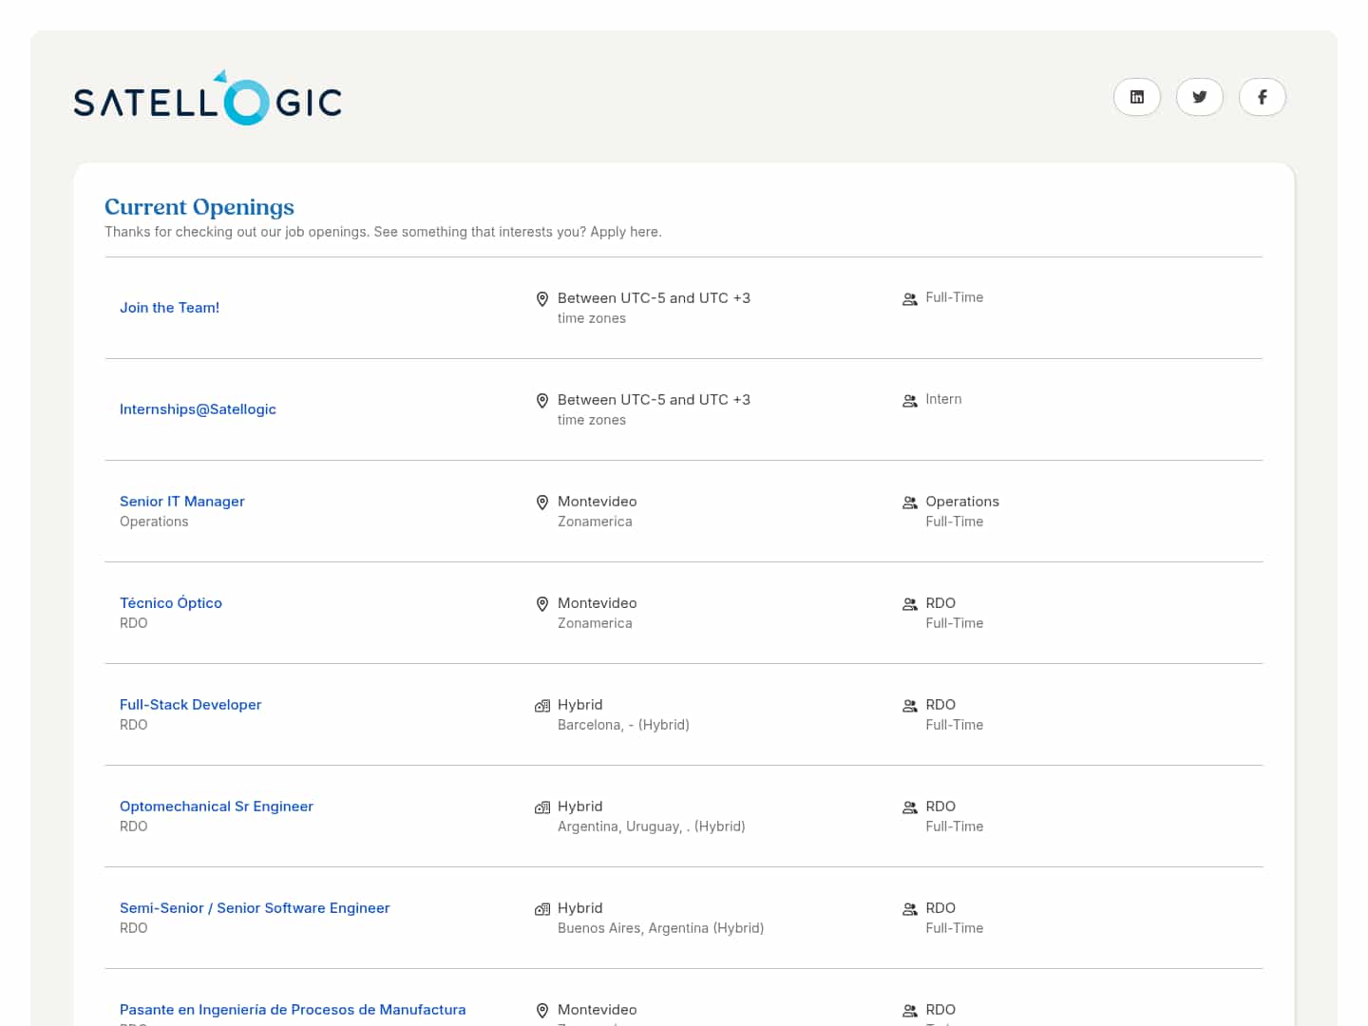Screen dimensions: 1368x1026
Task: Open Pasante en Ingeniería de Procesos de Manufactura
Action: point(293,1010)
